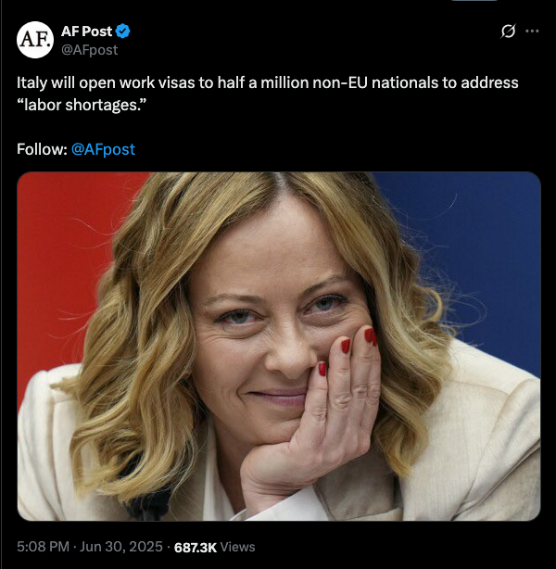
Task: Select the gray @AFpost handle under name
Action: tap(89, 50)
